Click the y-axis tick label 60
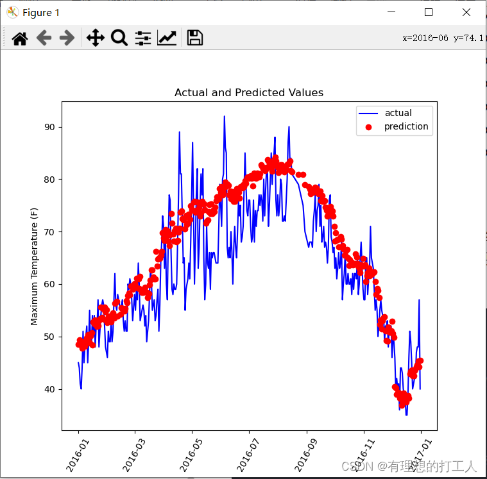The width and height of the screenshot is (487, 479). [x=49, y=284]
